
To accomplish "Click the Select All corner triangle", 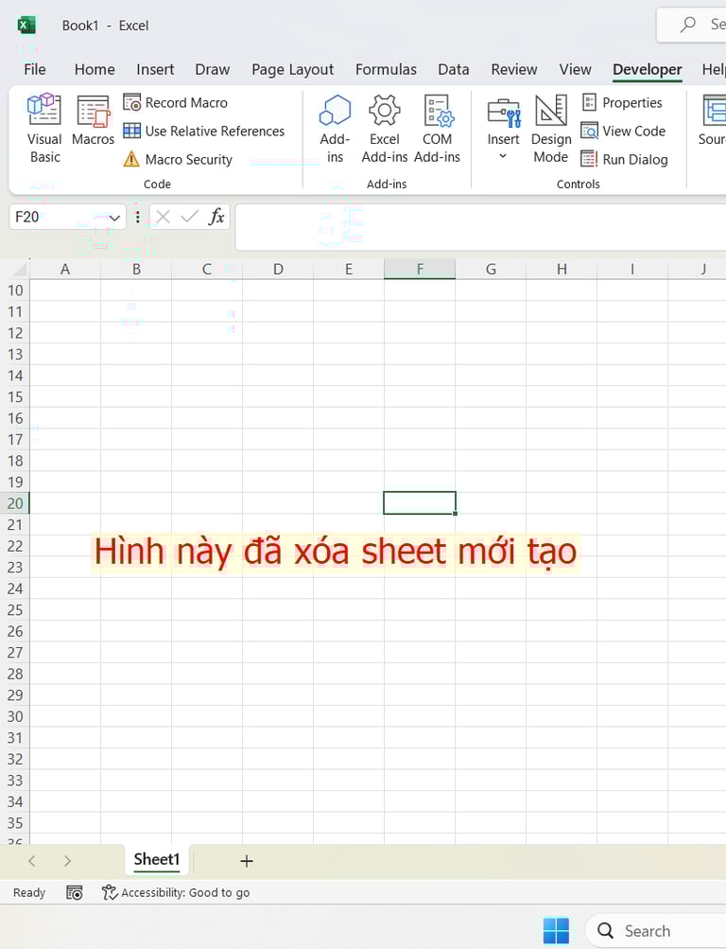I will pos(21,268).
